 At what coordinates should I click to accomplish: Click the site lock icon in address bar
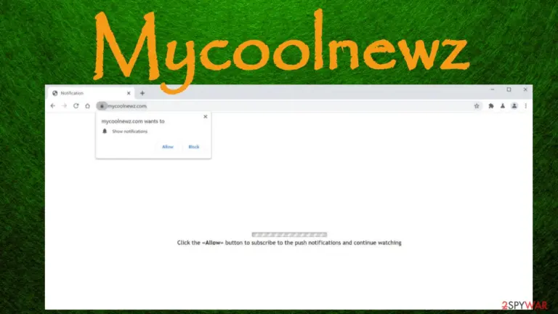[102, 105]
